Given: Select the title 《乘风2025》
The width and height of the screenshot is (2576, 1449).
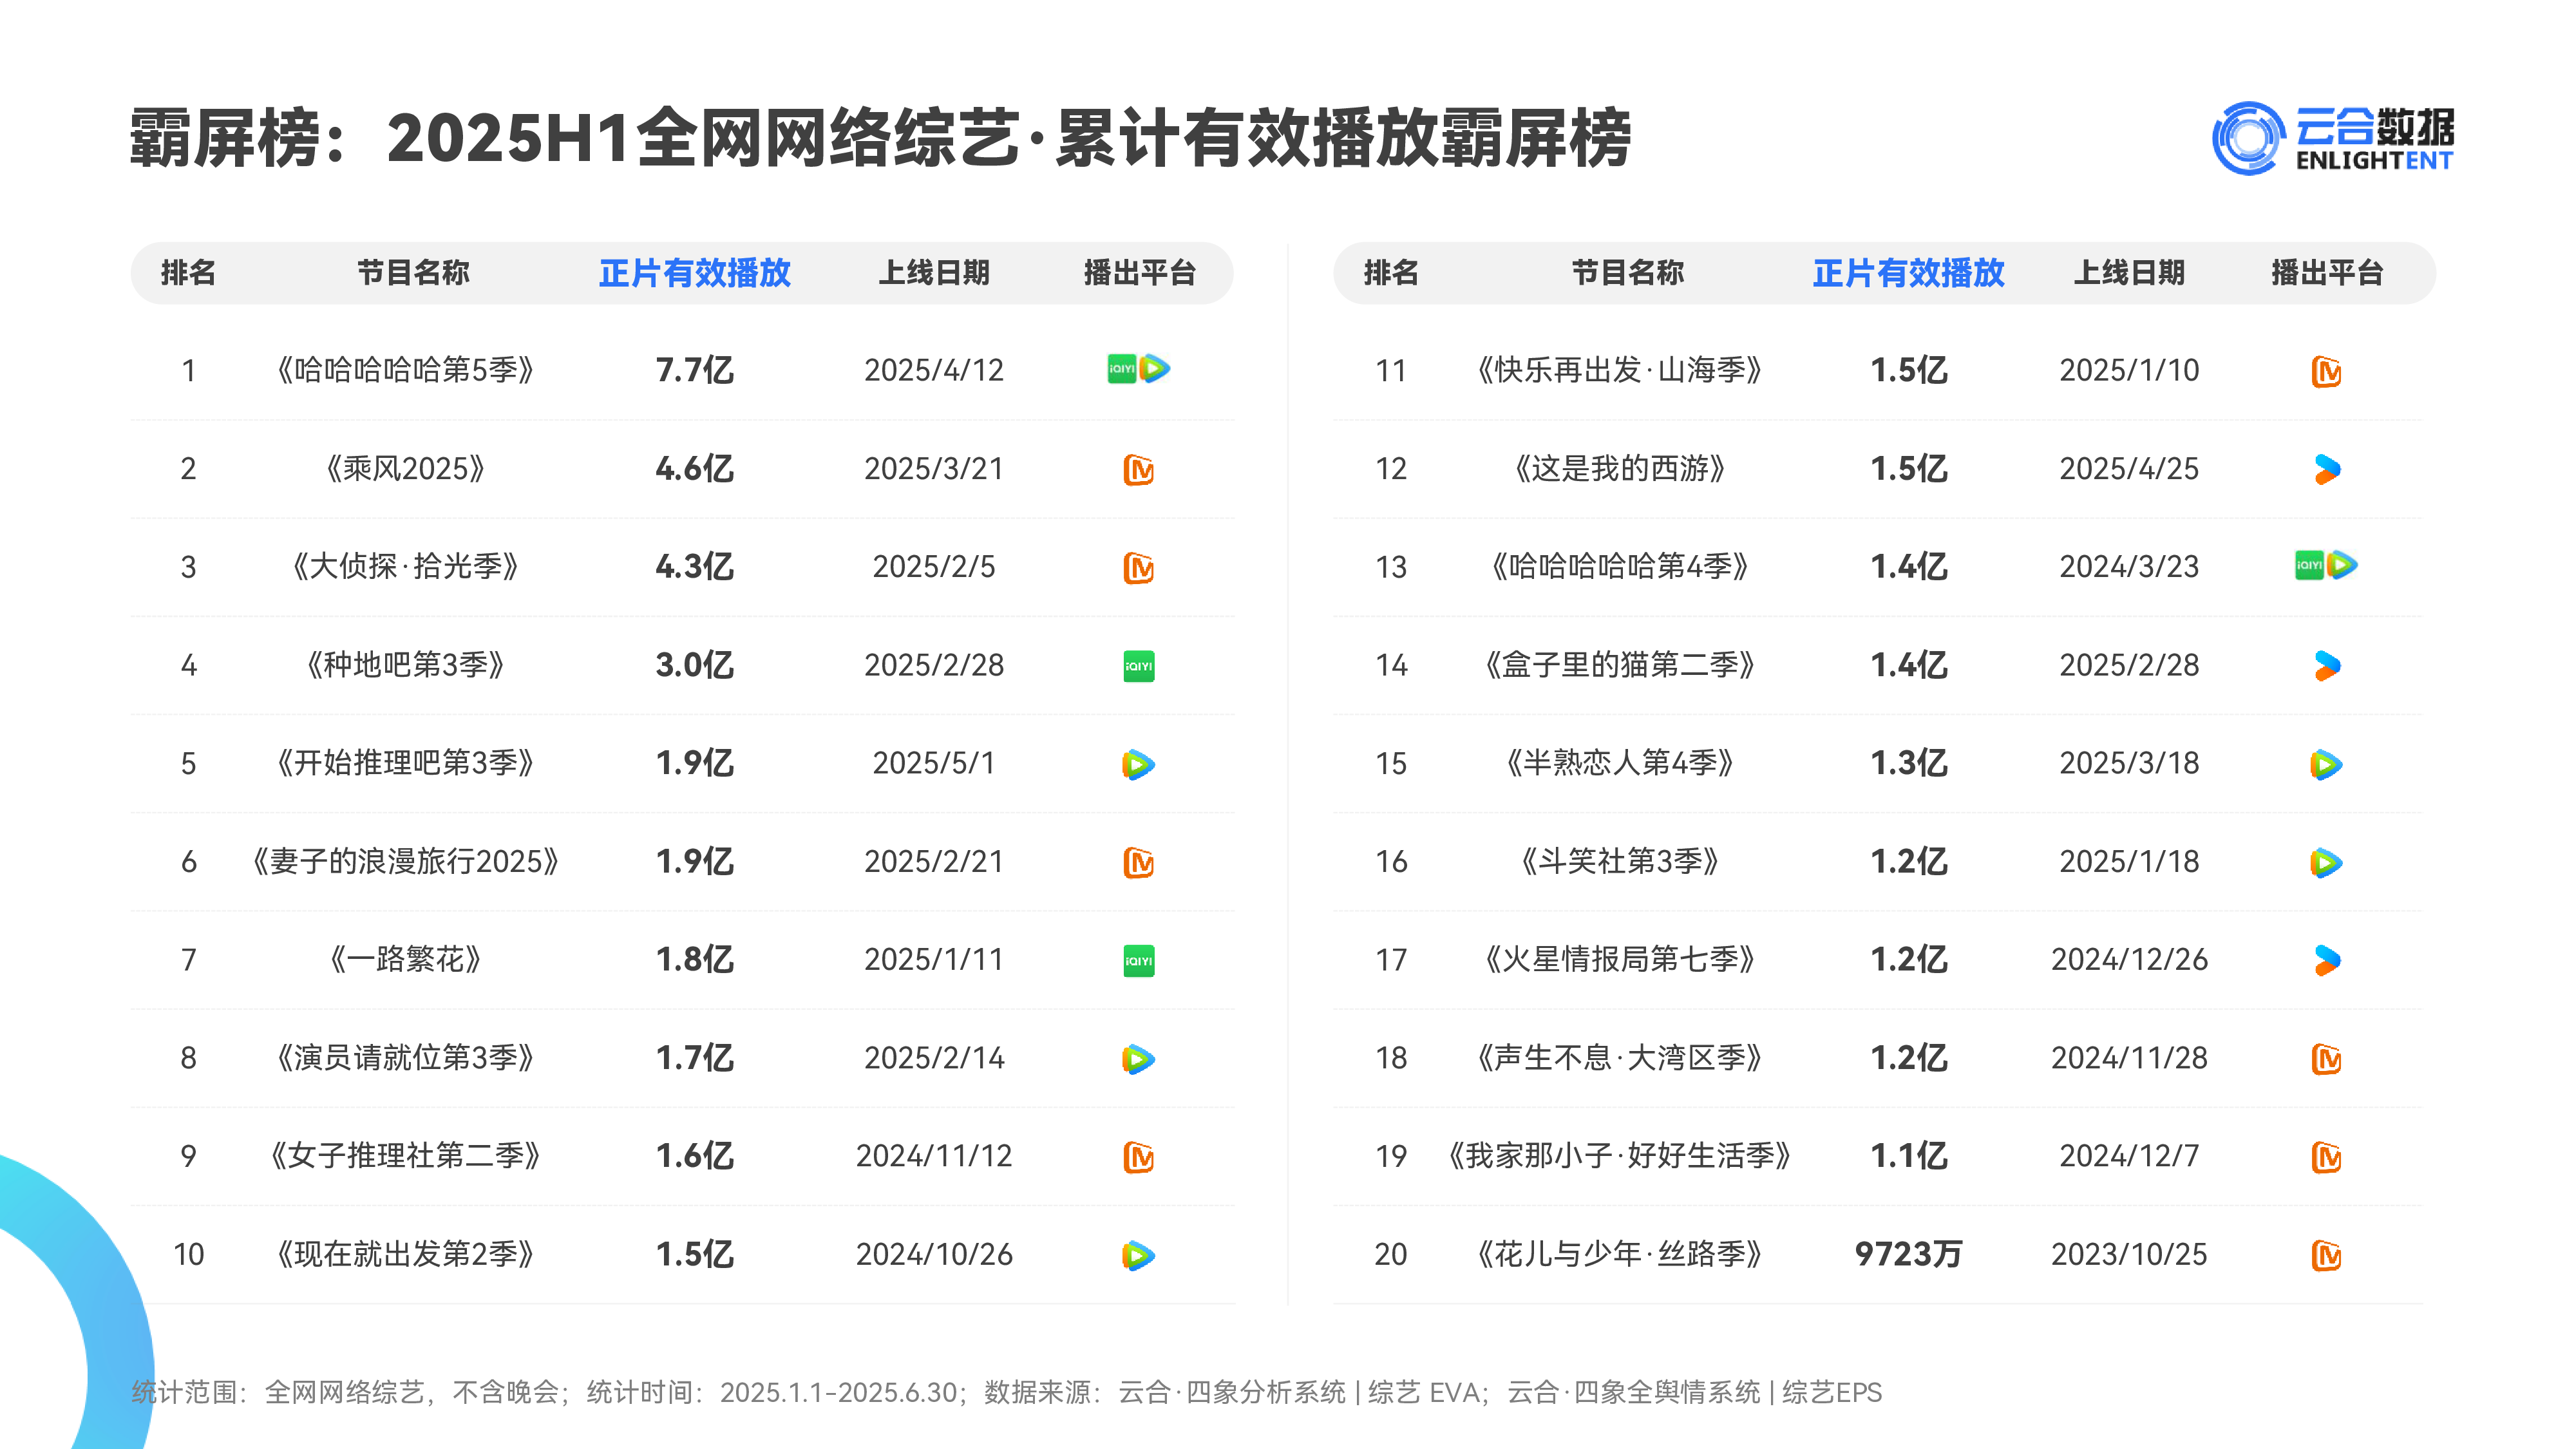Looking at the screenshot, I should (405, 468).
